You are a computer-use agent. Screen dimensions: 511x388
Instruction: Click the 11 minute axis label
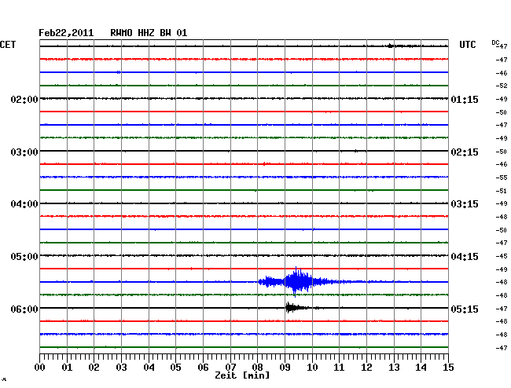click(340, 367)
